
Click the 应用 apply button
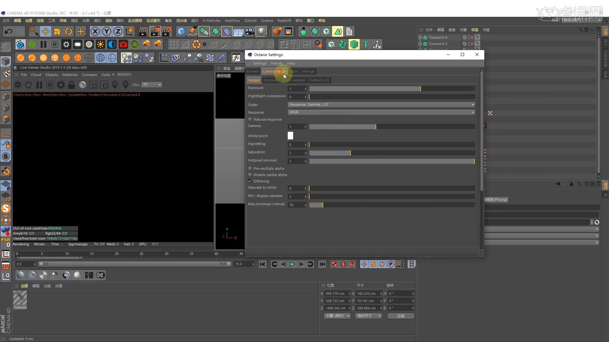pyautogui.click(x=401, y=316)
